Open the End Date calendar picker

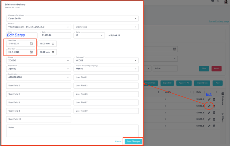[x=31, y=52]
